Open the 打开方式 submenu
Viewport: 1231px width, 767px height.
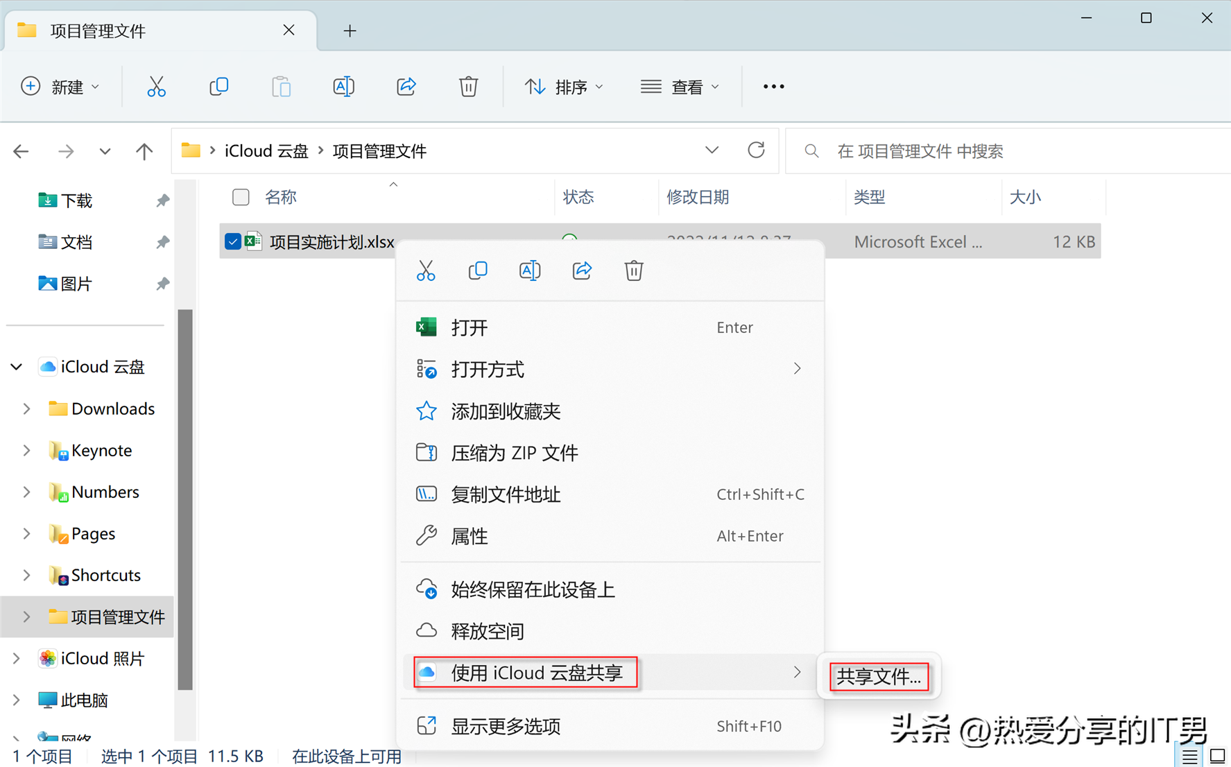click(x=610, y=369)
